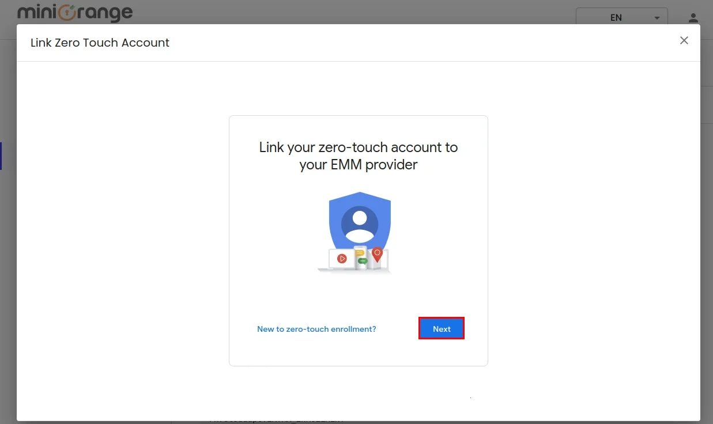Click the yellow message icon on the phone
713x424 pixels.
click(x=360, y=252)
